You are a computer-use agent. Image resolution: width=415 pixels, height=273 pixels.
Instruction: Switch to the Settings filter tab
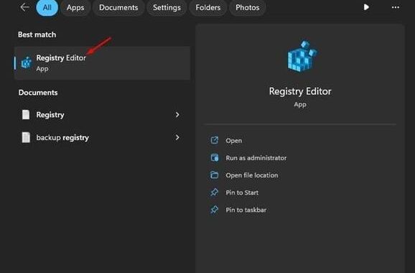click(167, 7)
